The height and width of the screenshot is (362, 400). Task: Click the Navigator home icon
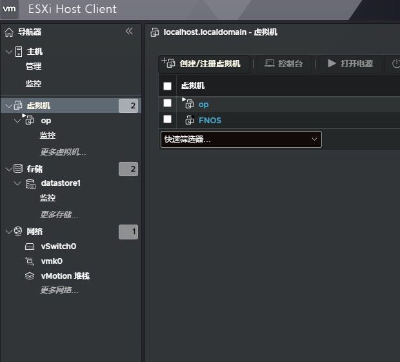click(x=9, y=32)
